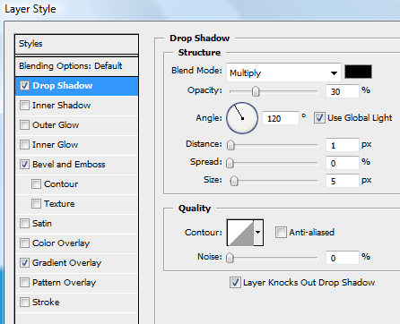Viewport: 400px width, 324px height.
Task: Select the Drop Shadow list entry
Action: [x=76, y=86]
